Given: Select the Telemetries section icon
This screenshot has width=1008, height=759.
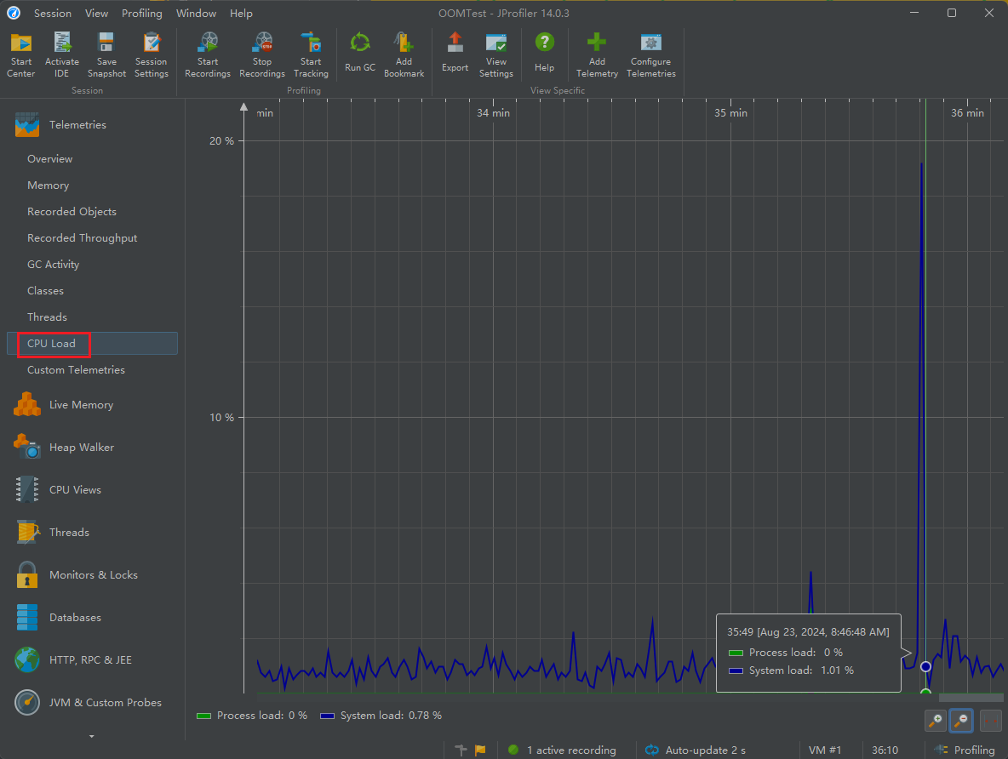Looking at the screenshot, I should [27, 125].
